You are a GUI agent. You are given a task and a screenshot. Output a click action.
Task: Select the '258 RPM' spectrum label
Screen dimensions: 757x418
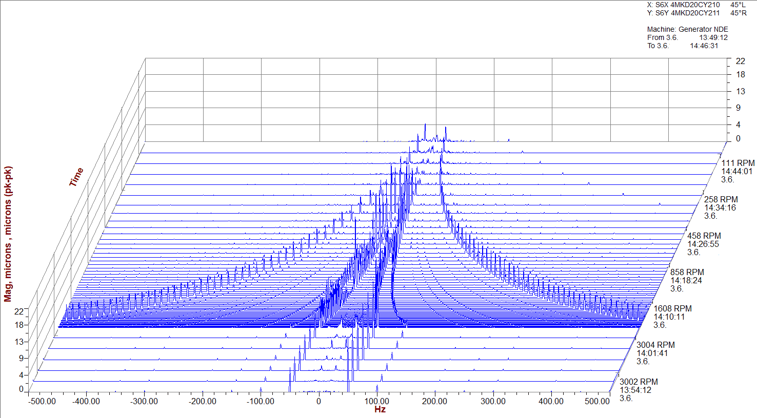pos(721,199)
